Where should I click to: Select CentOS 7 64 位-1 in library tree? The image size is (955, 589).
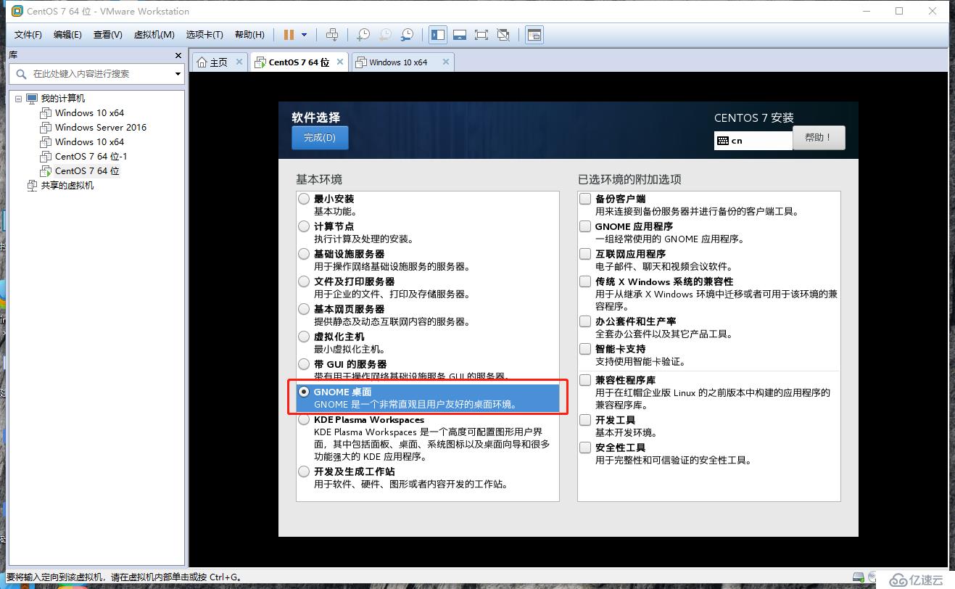click(91, 156)
